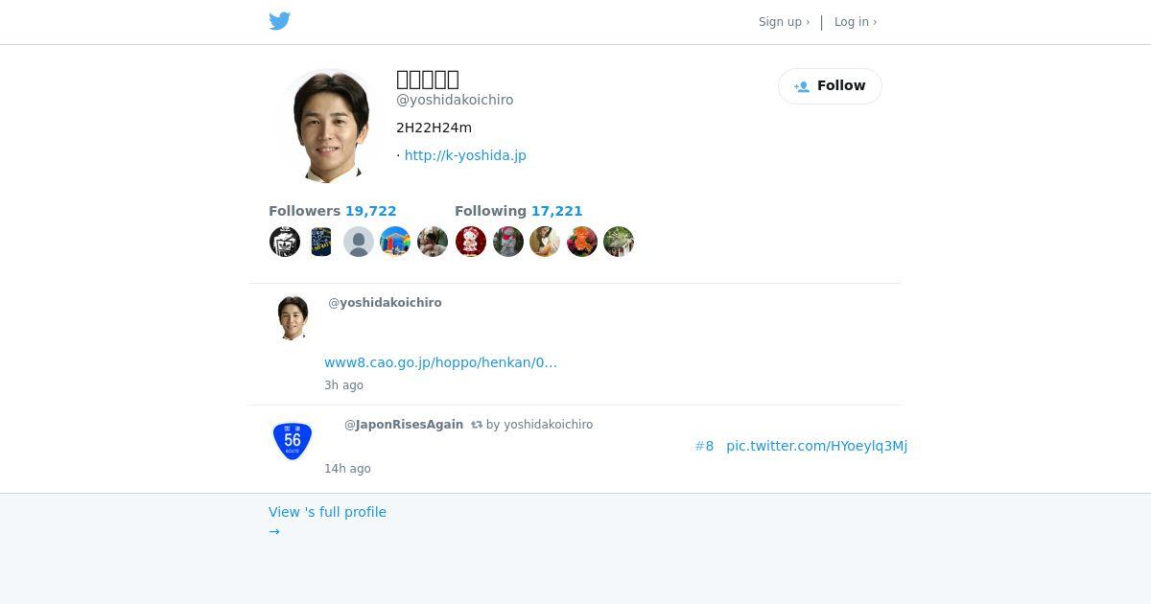Click the retweet icon beside by yoshidakoichiro
The image size is (1151, 604).
point(477,425)
